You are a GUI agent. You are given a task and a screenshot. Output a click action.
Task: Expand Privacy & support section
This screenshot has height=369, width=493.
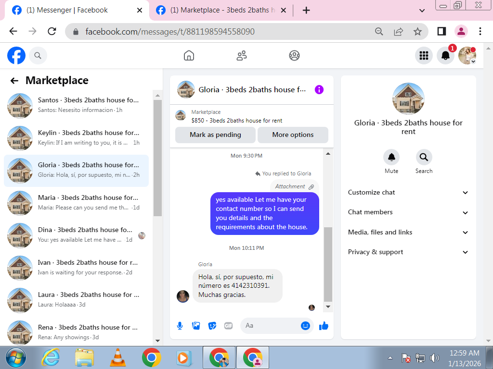pyautogui.click(x=408, y=252)
